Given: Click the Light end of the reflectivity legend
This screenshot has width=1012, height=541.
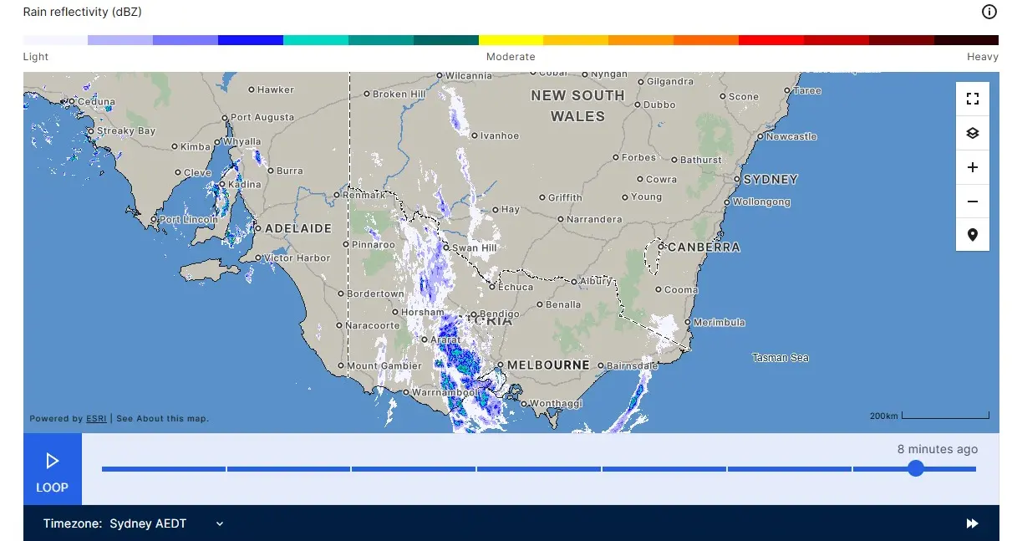Looking at the screenshot, I should tap(35, 56).
